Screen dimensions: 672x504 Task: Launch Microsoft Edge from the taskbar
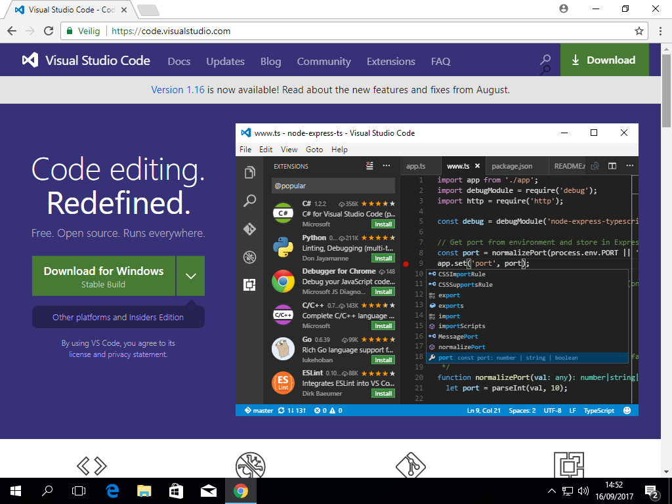click(112, 491)
